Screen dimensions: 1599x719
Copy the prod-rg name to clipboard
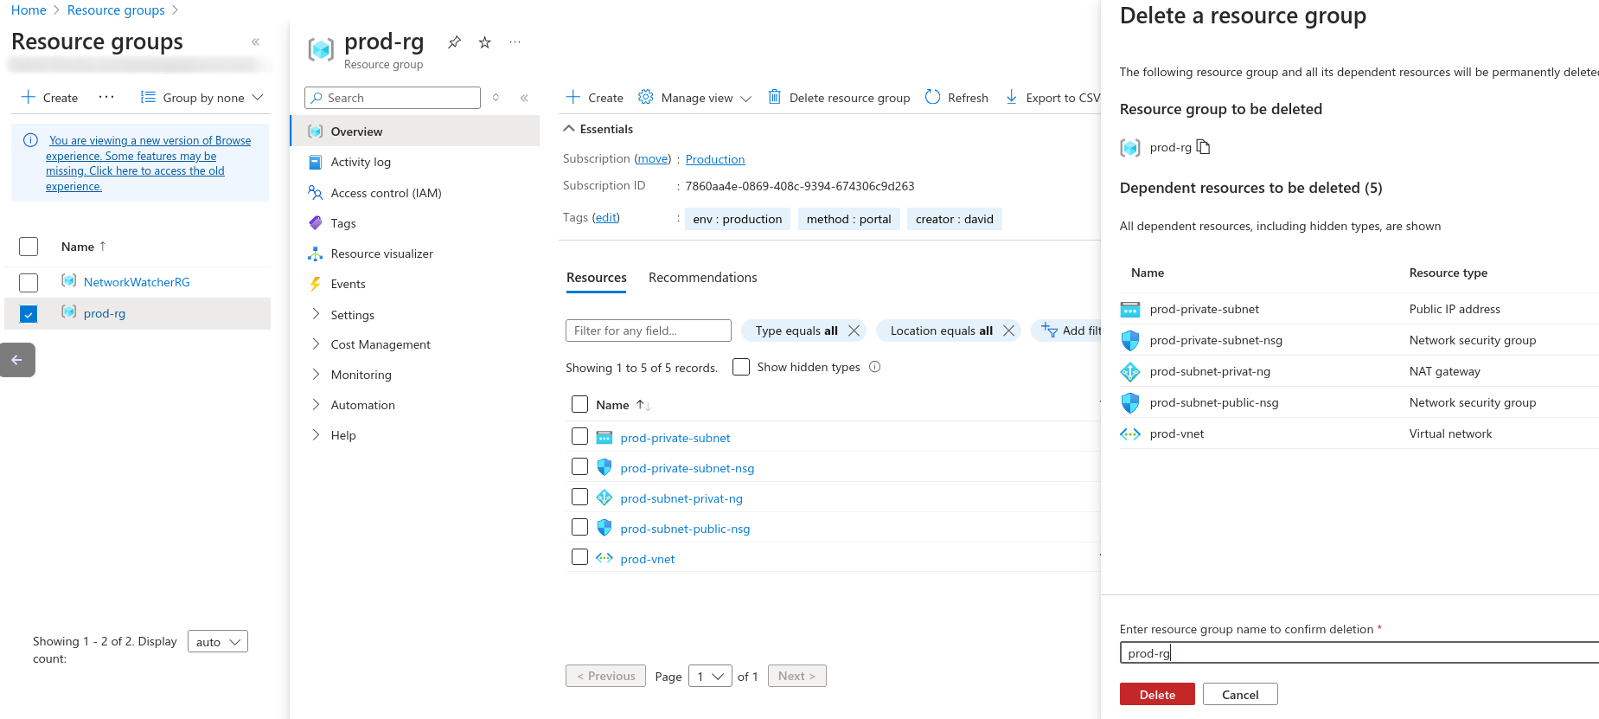(1203, 147)
